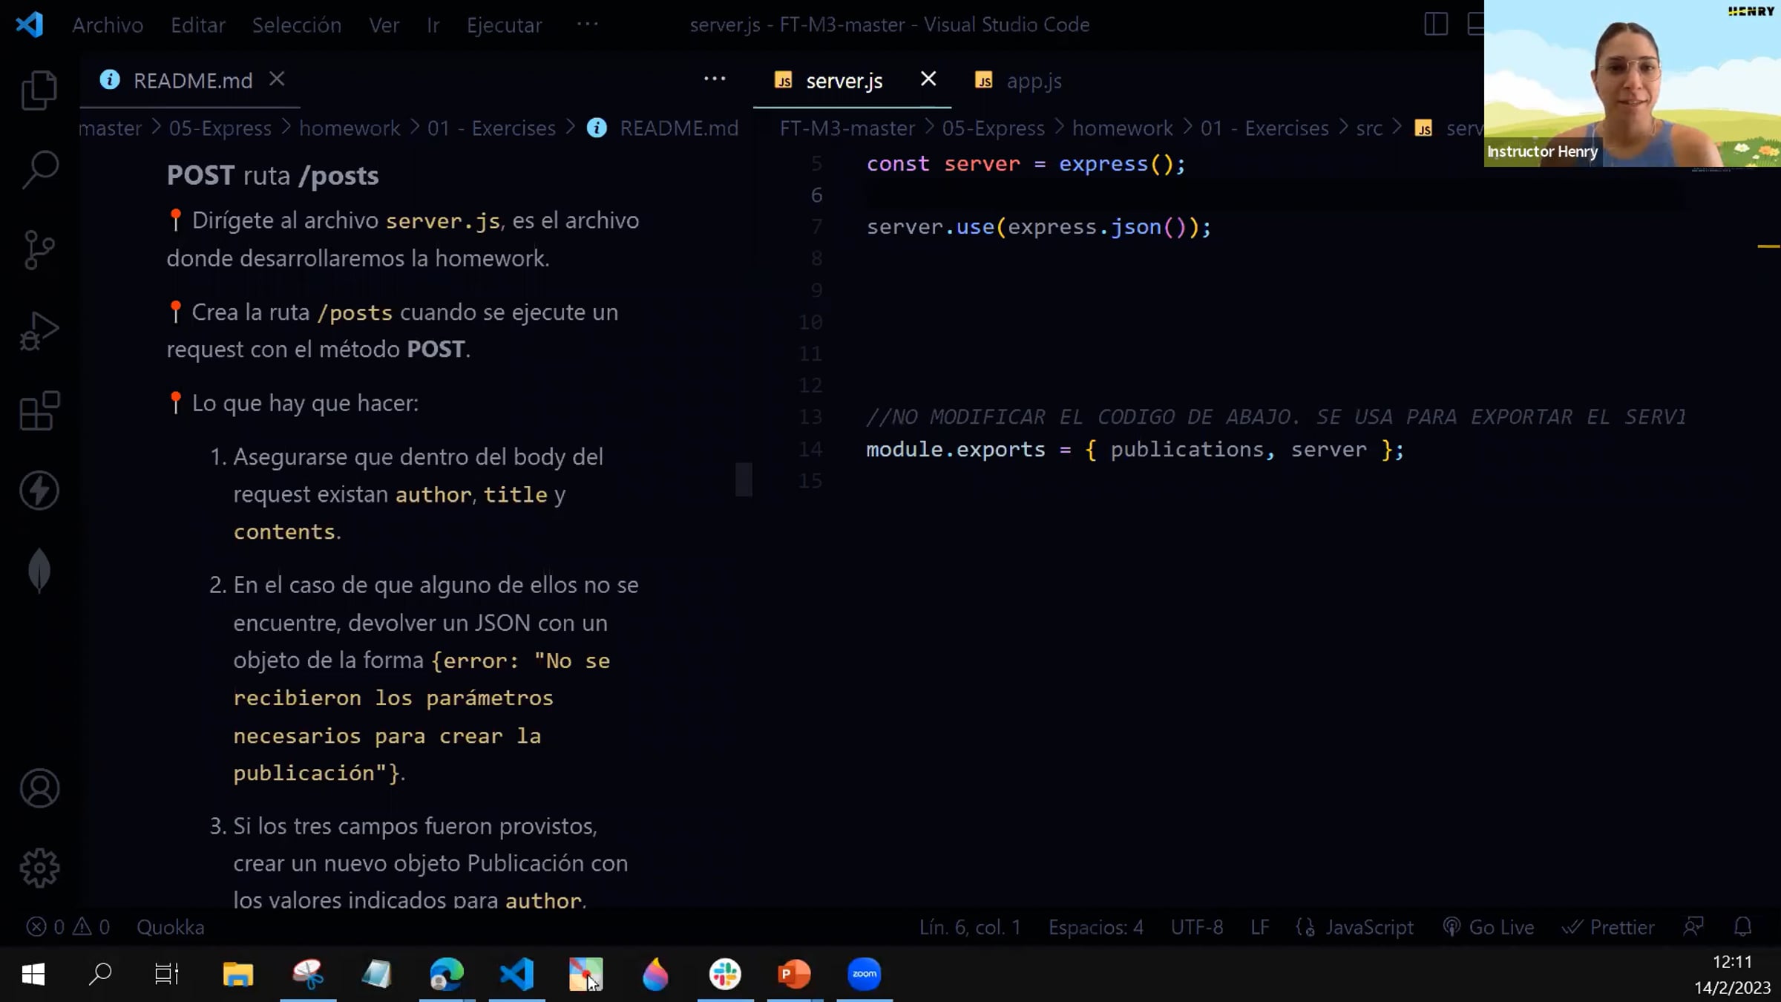
Task: Switch to the app.js tab
Action: (x=1032, y=80)
